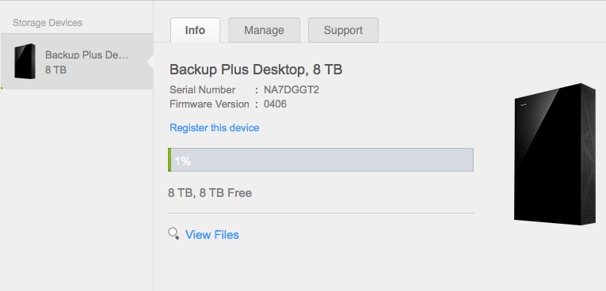The image size is (606, 291).
Task: Click the 8 TB, 8 TB Free text
Action: click(210, 193)
